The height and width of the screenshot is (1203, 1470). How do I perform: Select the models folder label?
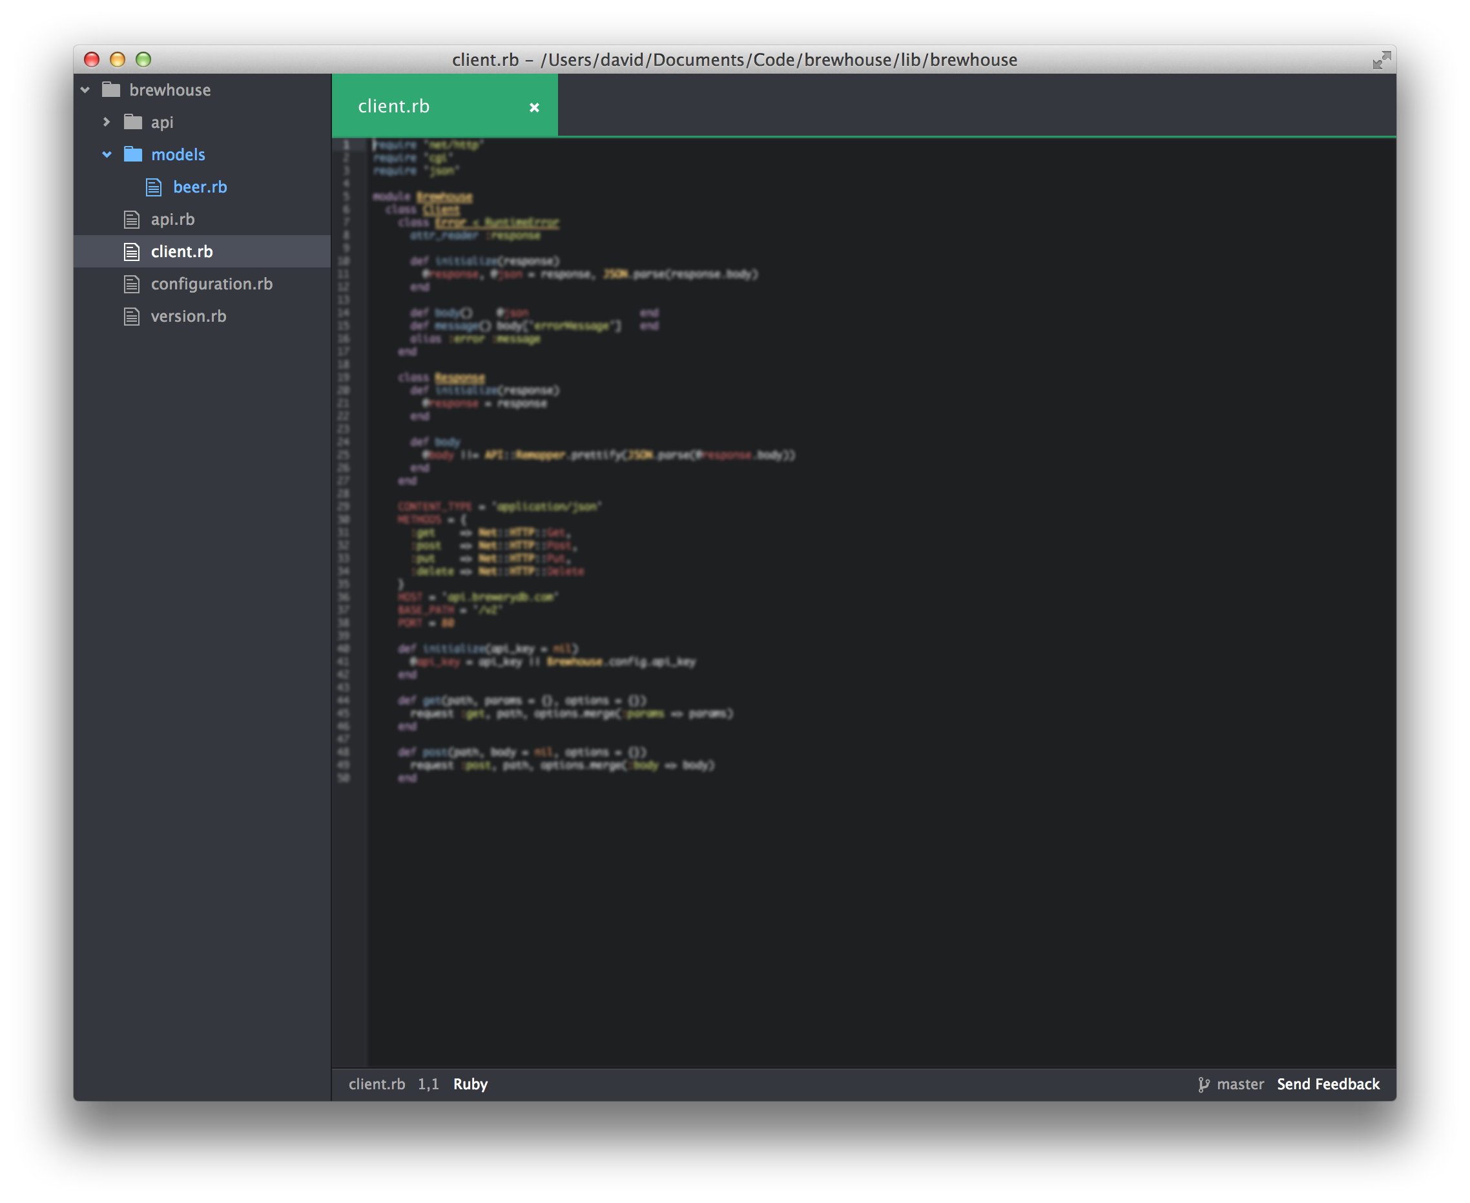pos(178,154)
